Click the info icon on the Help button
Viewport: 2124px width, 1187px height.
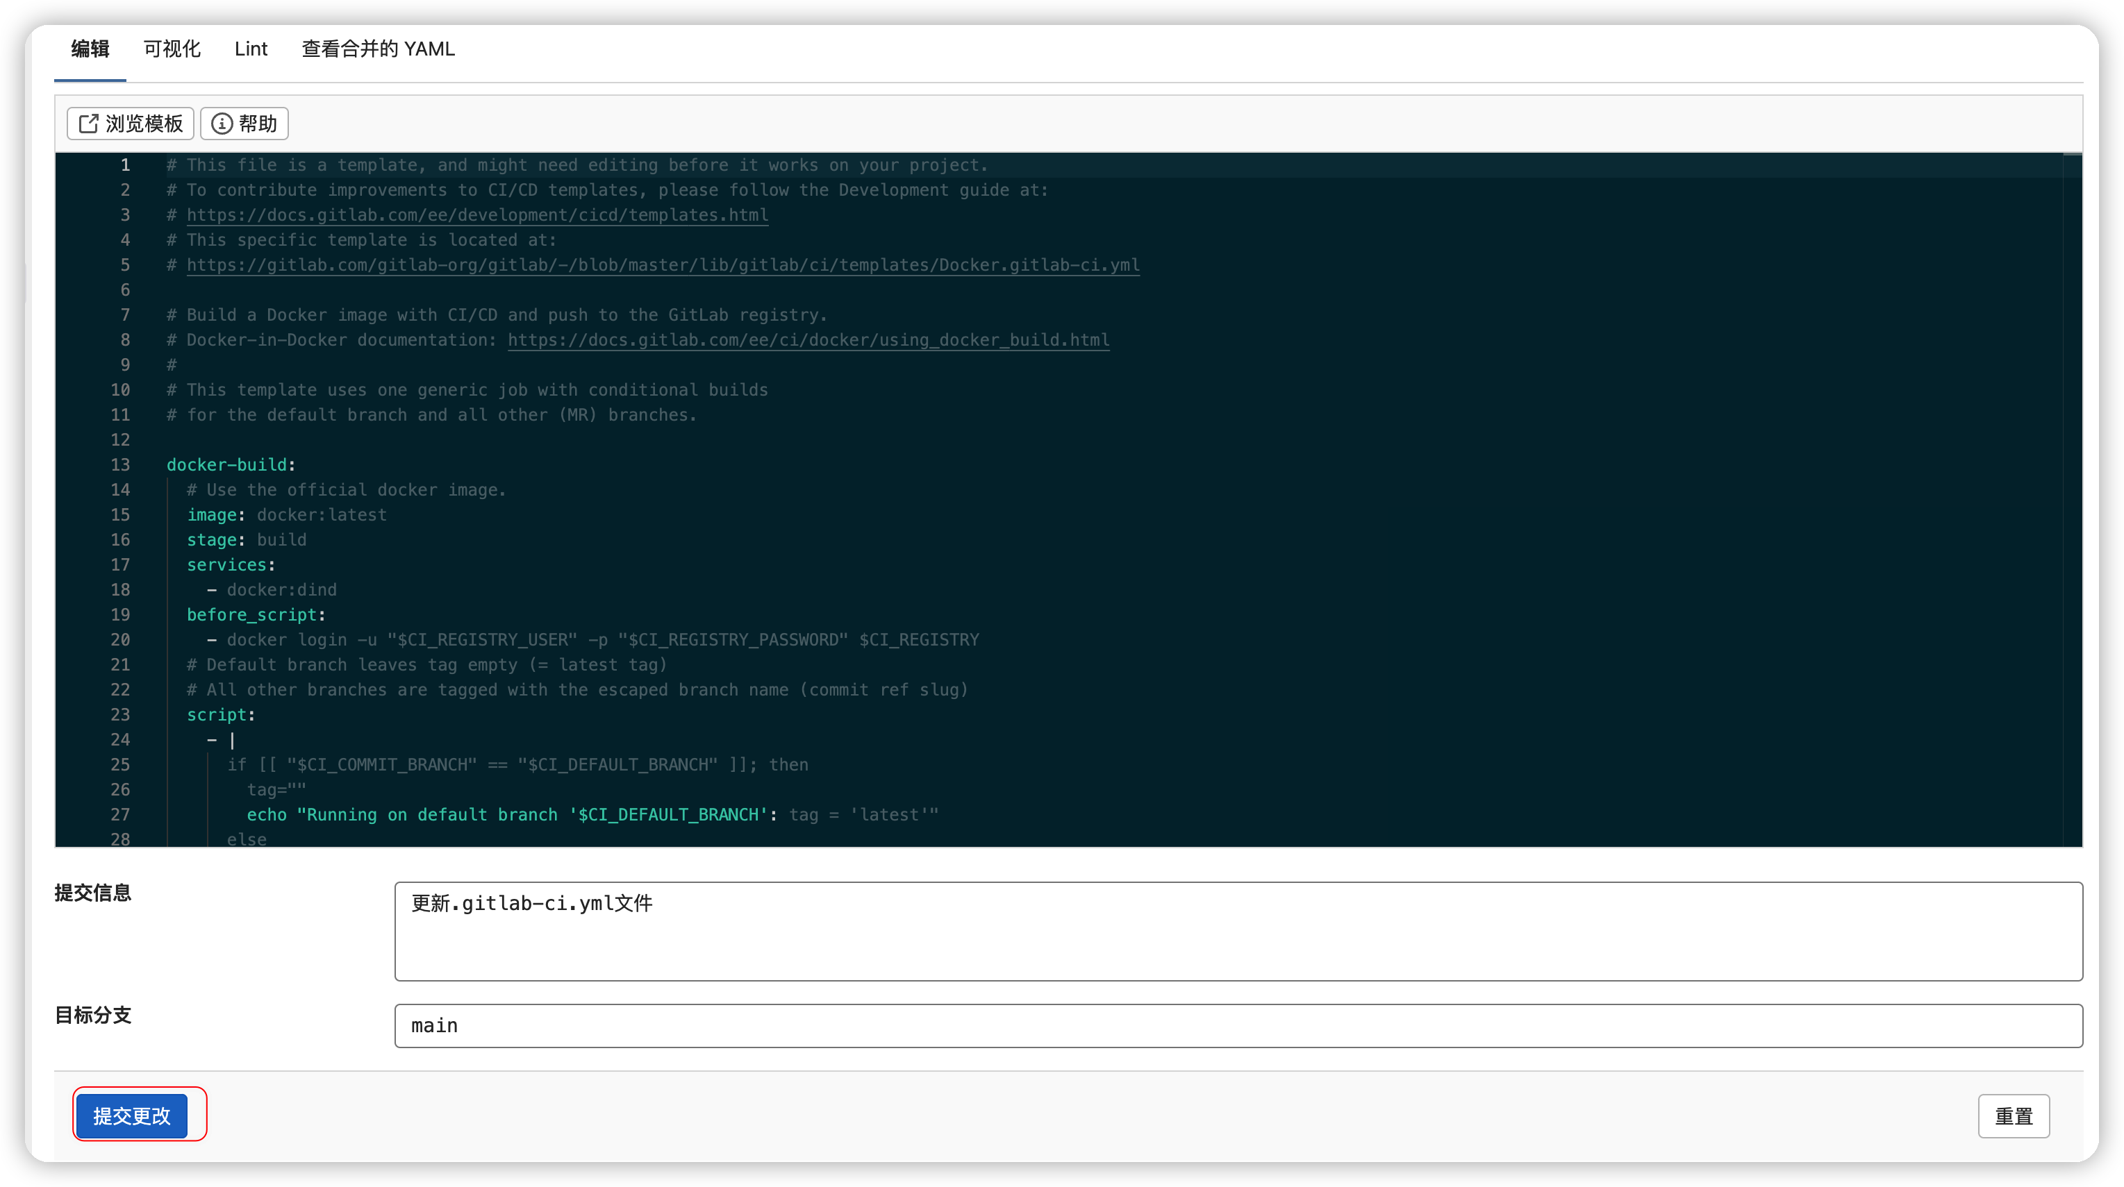tap(222, 124)
